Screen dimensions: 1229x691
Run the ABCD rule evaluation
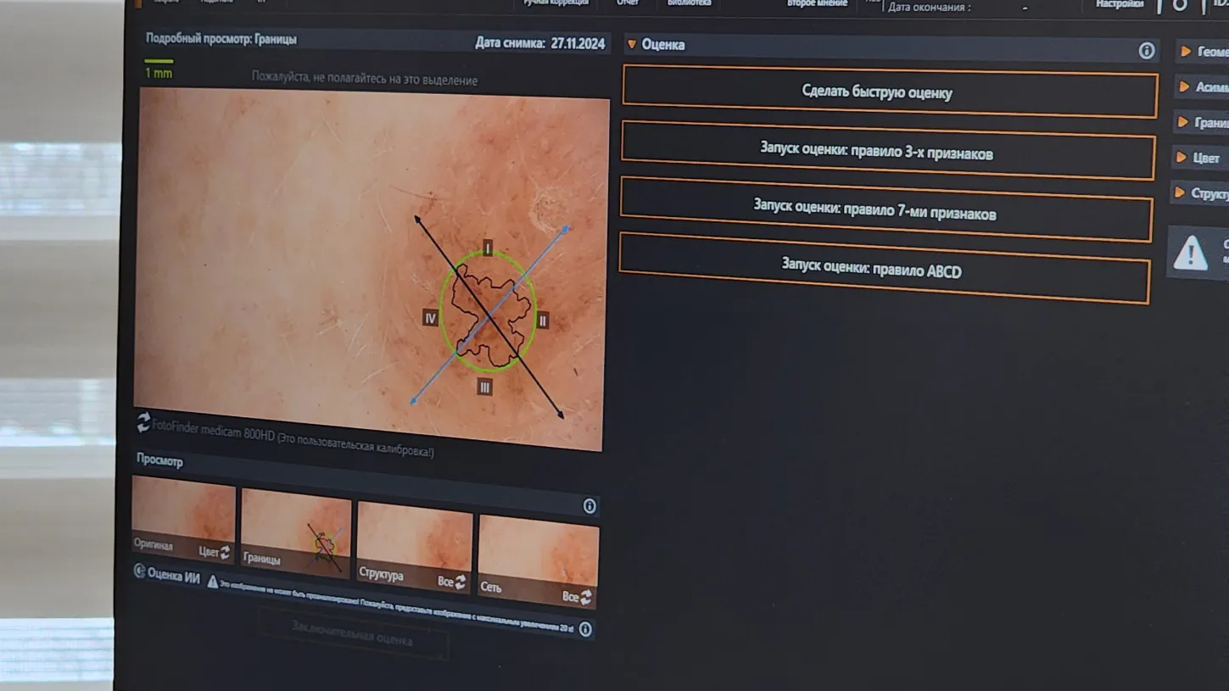coord(884,270)
